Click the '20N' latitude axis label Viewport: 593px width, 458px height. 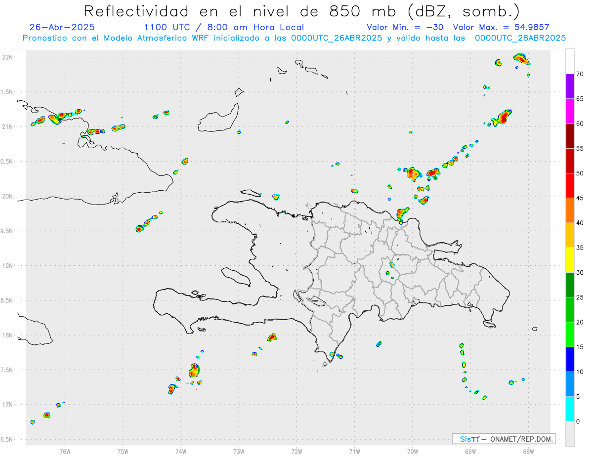[x=8, y=196]
